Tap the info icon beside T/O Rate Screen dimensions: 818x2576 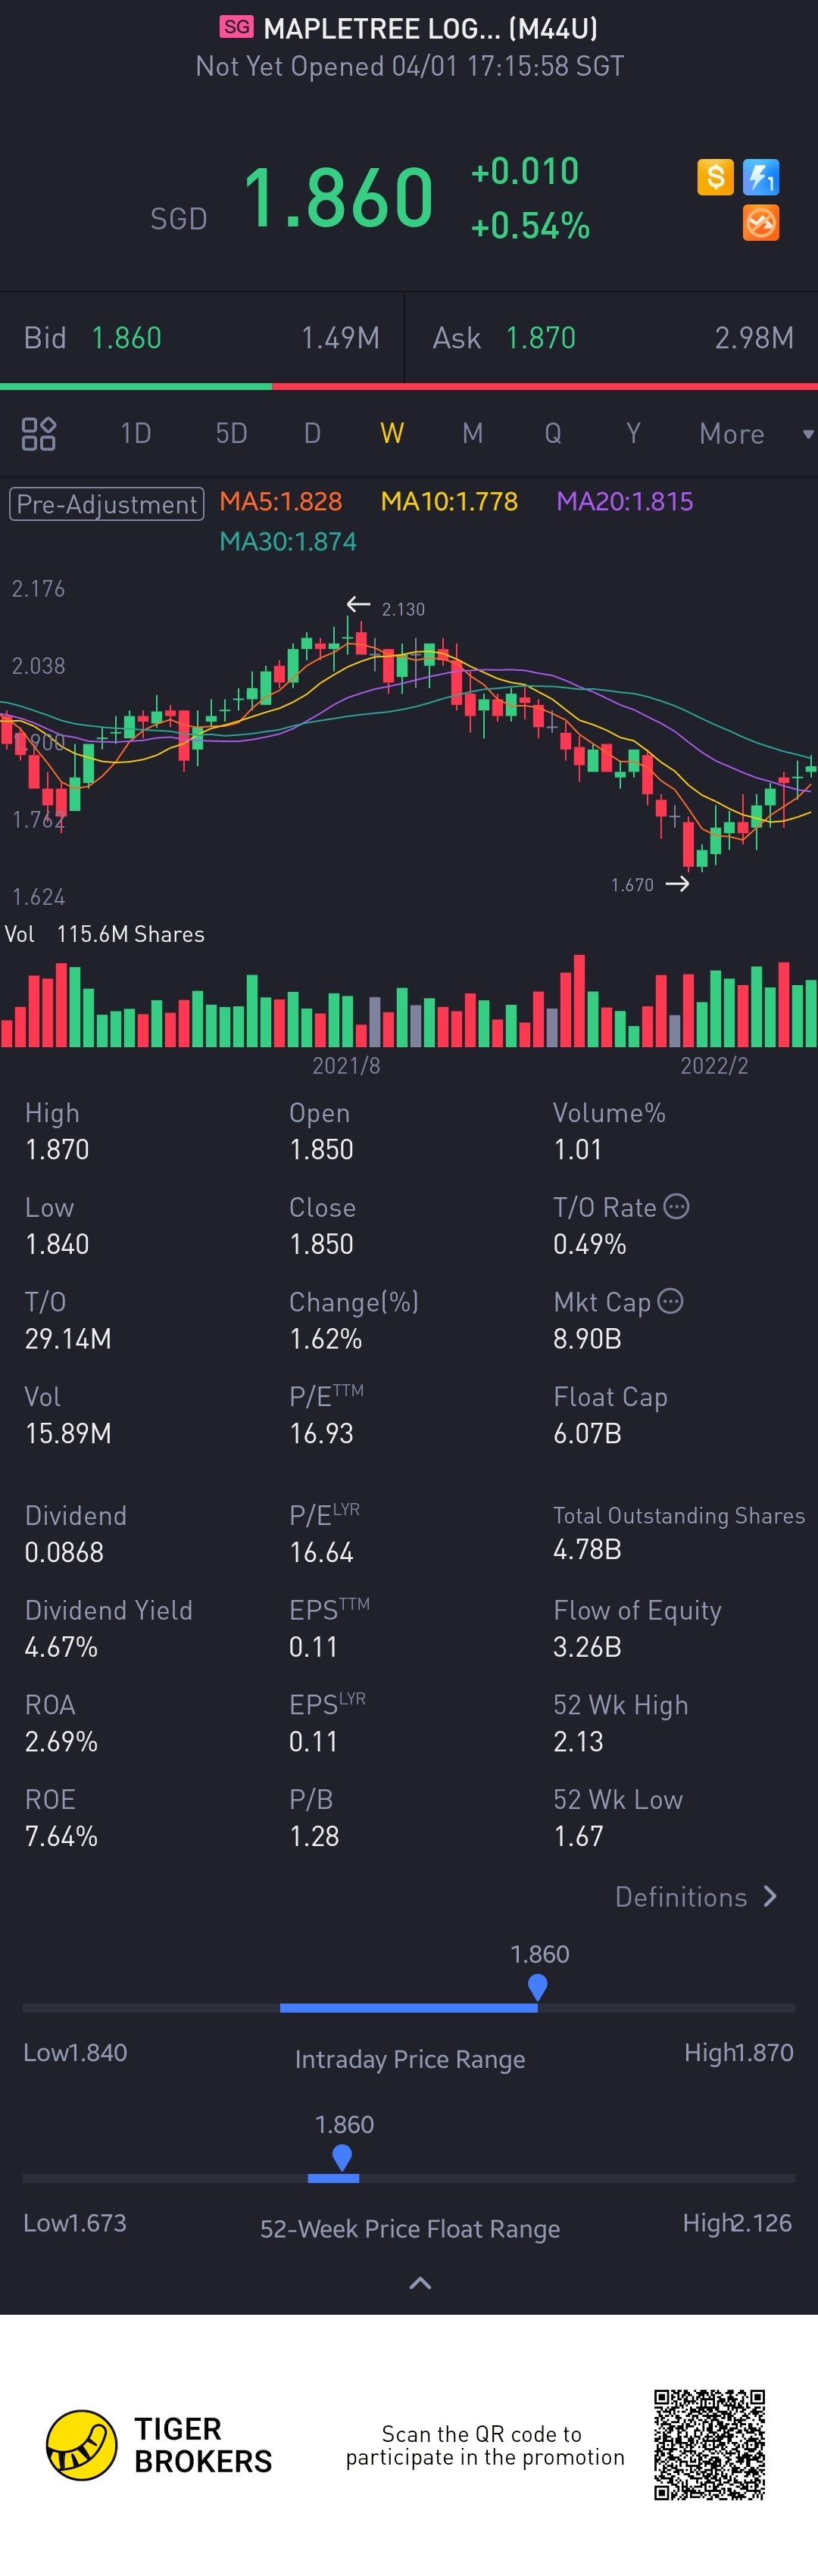point(677,1206)
